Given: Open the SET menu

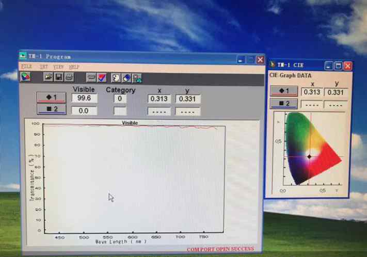Looking at the screenshot, I should [44, 67].
